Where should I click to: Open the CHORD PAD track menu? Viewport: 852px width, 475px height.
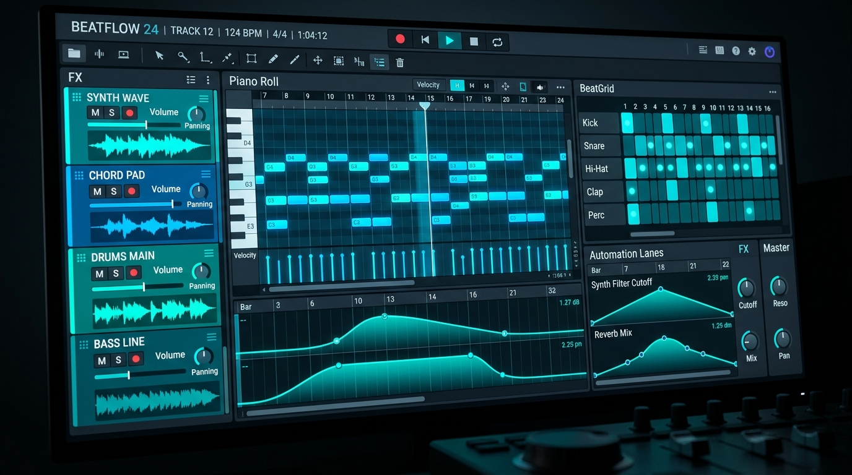pos(206,174)
